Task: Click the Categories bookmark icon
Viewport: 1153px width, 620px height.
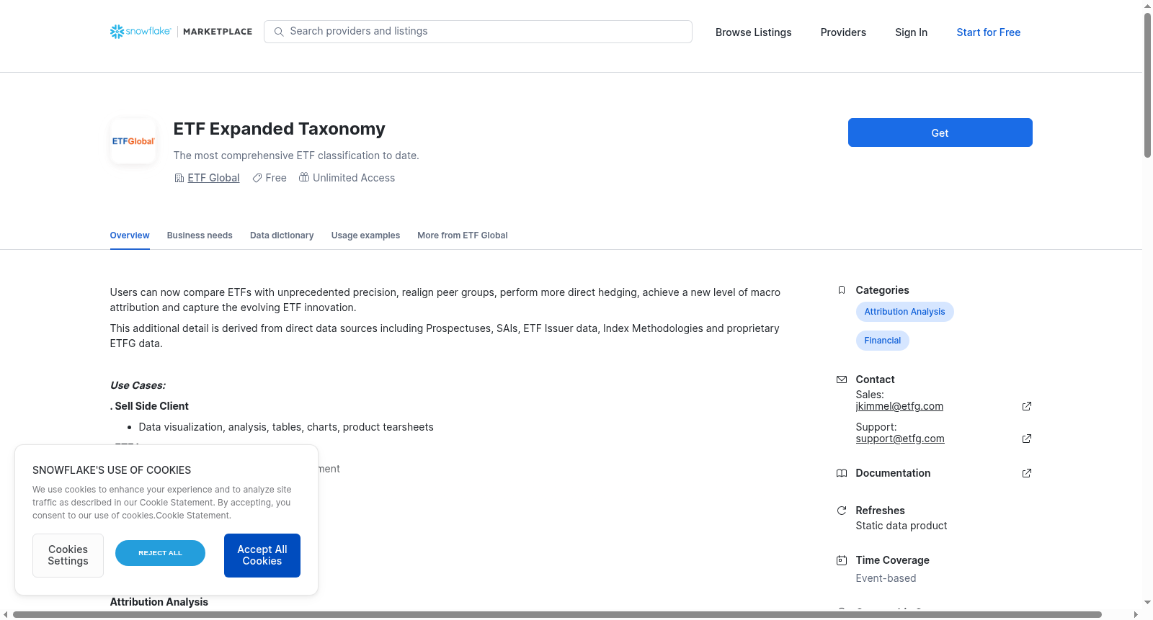Action: click(842, 290)
